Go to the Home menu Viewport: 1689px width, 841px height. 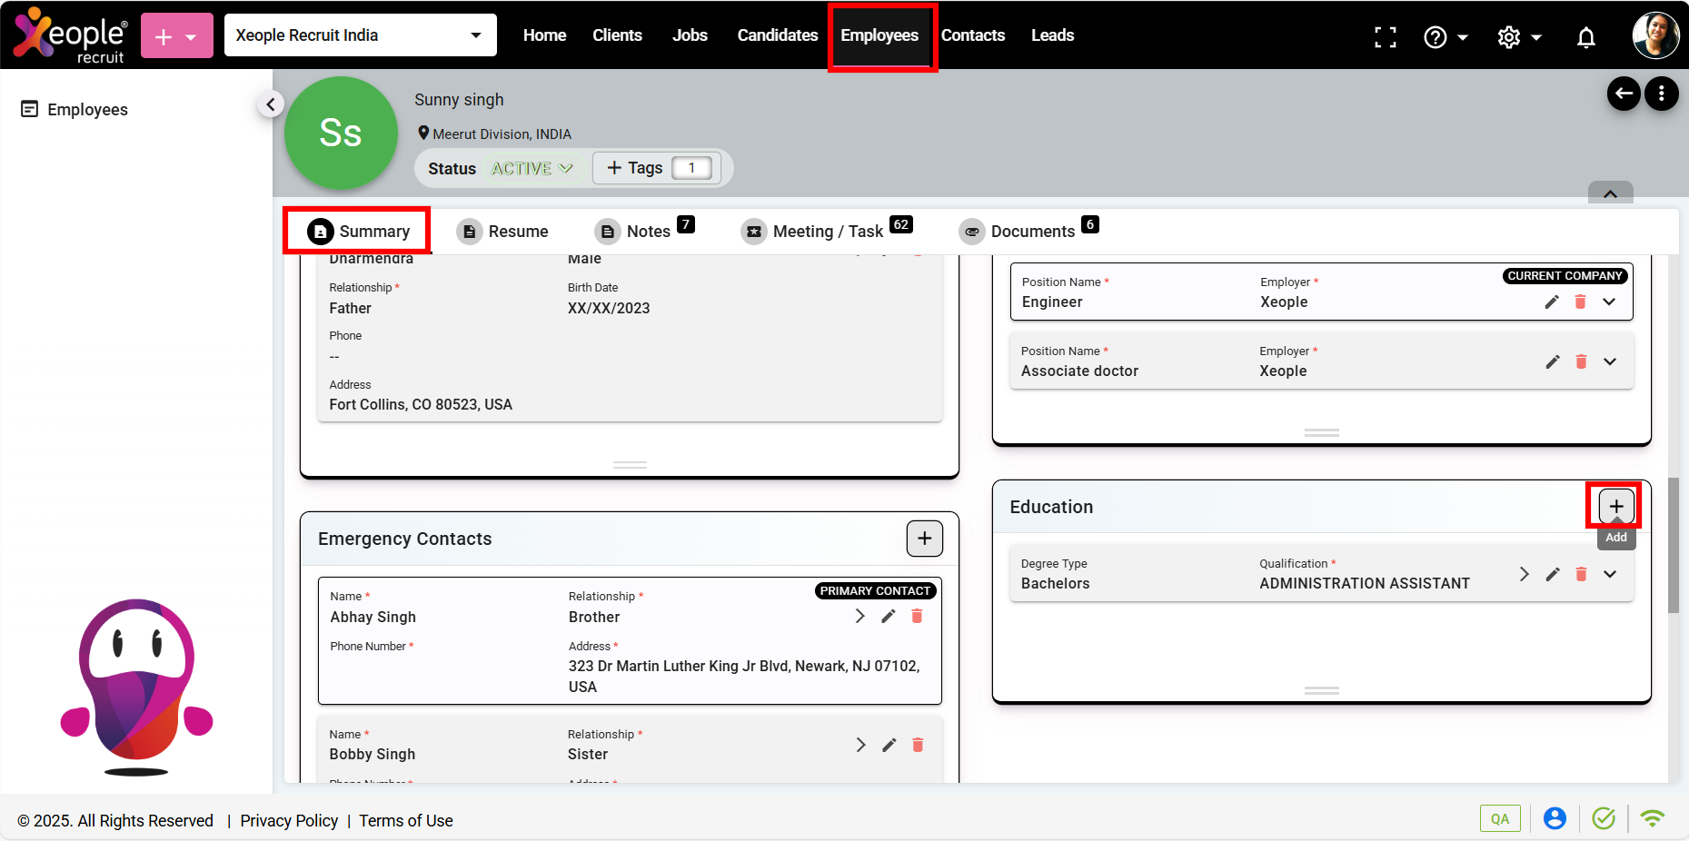click(x=544, y=35)
